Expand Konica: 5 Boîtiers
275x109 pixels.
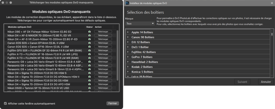coord(128,72)
